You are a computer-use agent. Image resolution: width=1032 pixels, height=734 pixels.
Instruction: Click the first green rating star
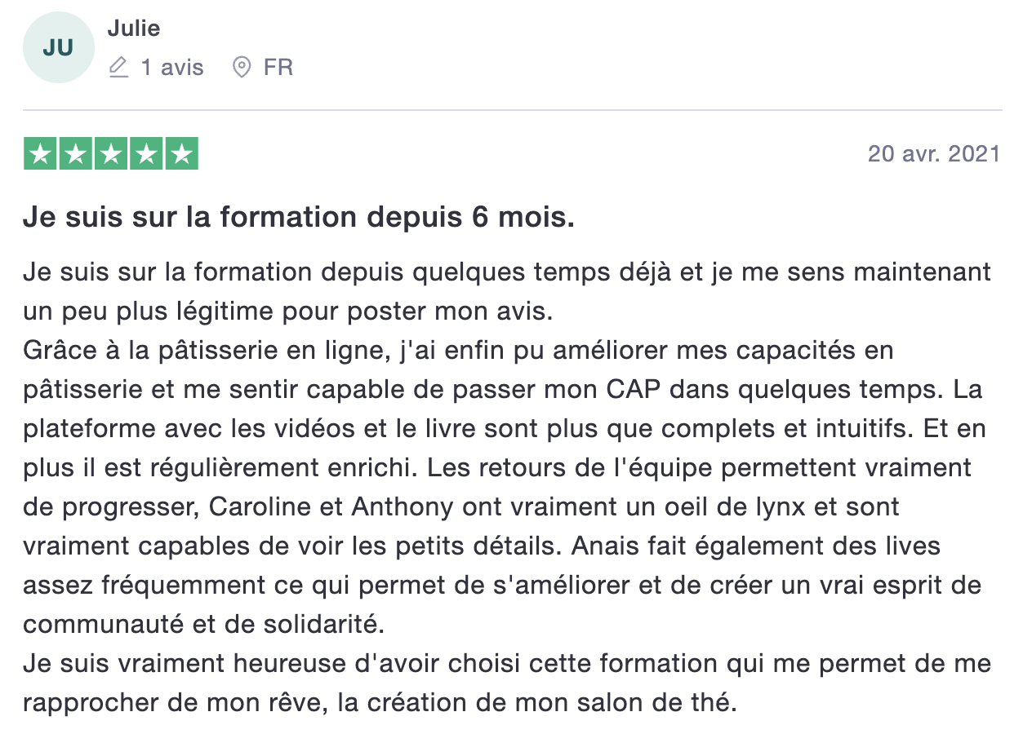click(x=39, y=154)
